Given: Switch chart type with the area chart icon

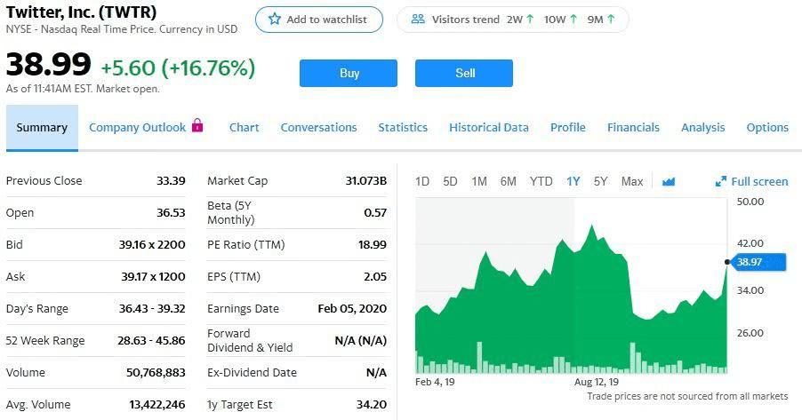Looking at the screenshot, I should pyautogui.click(x=669, y=181).
